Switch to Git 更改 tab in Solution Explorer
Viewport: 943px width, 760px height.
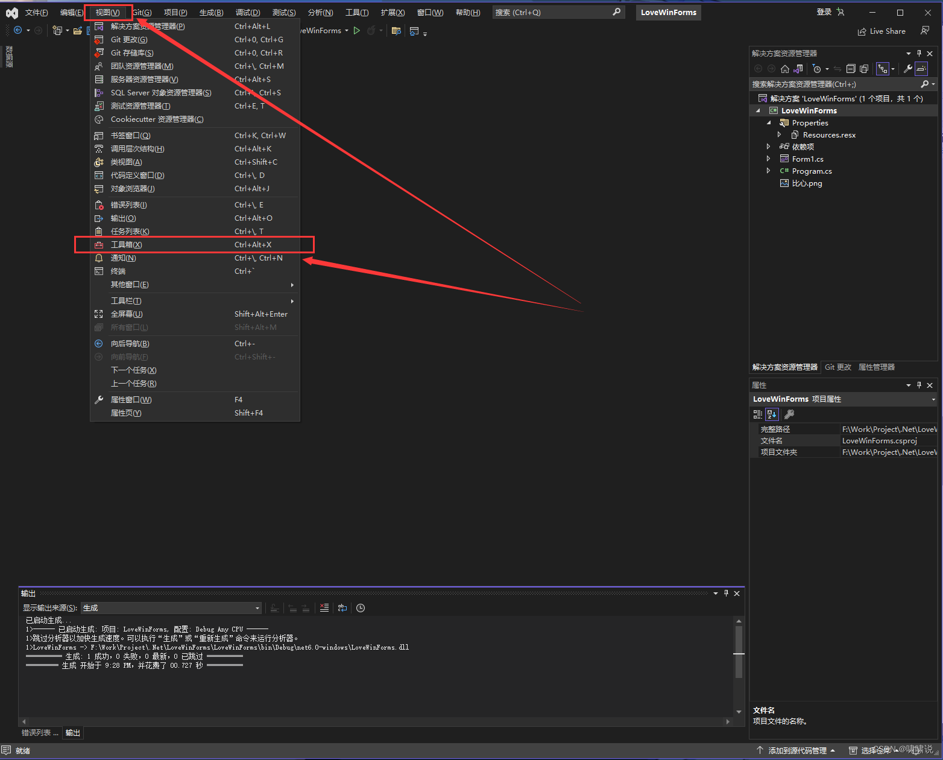pos(838,367)
